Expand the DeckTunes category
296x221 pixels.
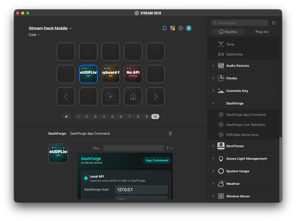213,146
